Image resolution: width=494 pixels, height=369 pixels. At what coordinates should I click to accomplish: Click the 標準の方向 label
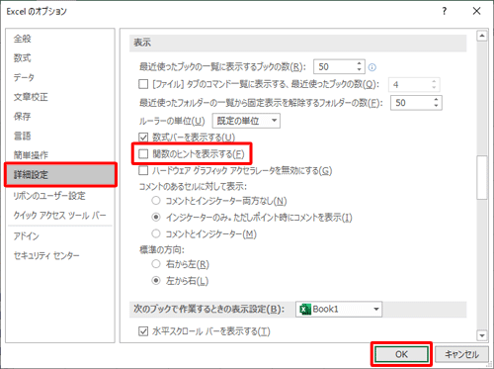click(162, 250)
